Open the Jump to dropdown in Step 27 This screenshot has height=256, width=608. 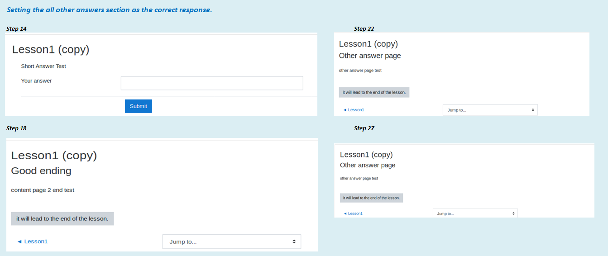coord(475,213)
